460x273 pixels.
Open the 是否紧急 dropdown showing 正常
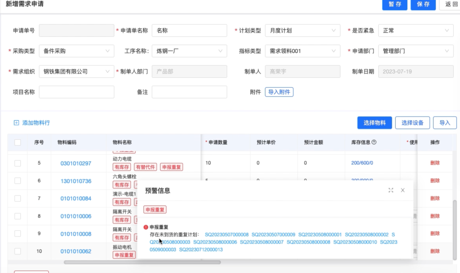pos(416,30)
